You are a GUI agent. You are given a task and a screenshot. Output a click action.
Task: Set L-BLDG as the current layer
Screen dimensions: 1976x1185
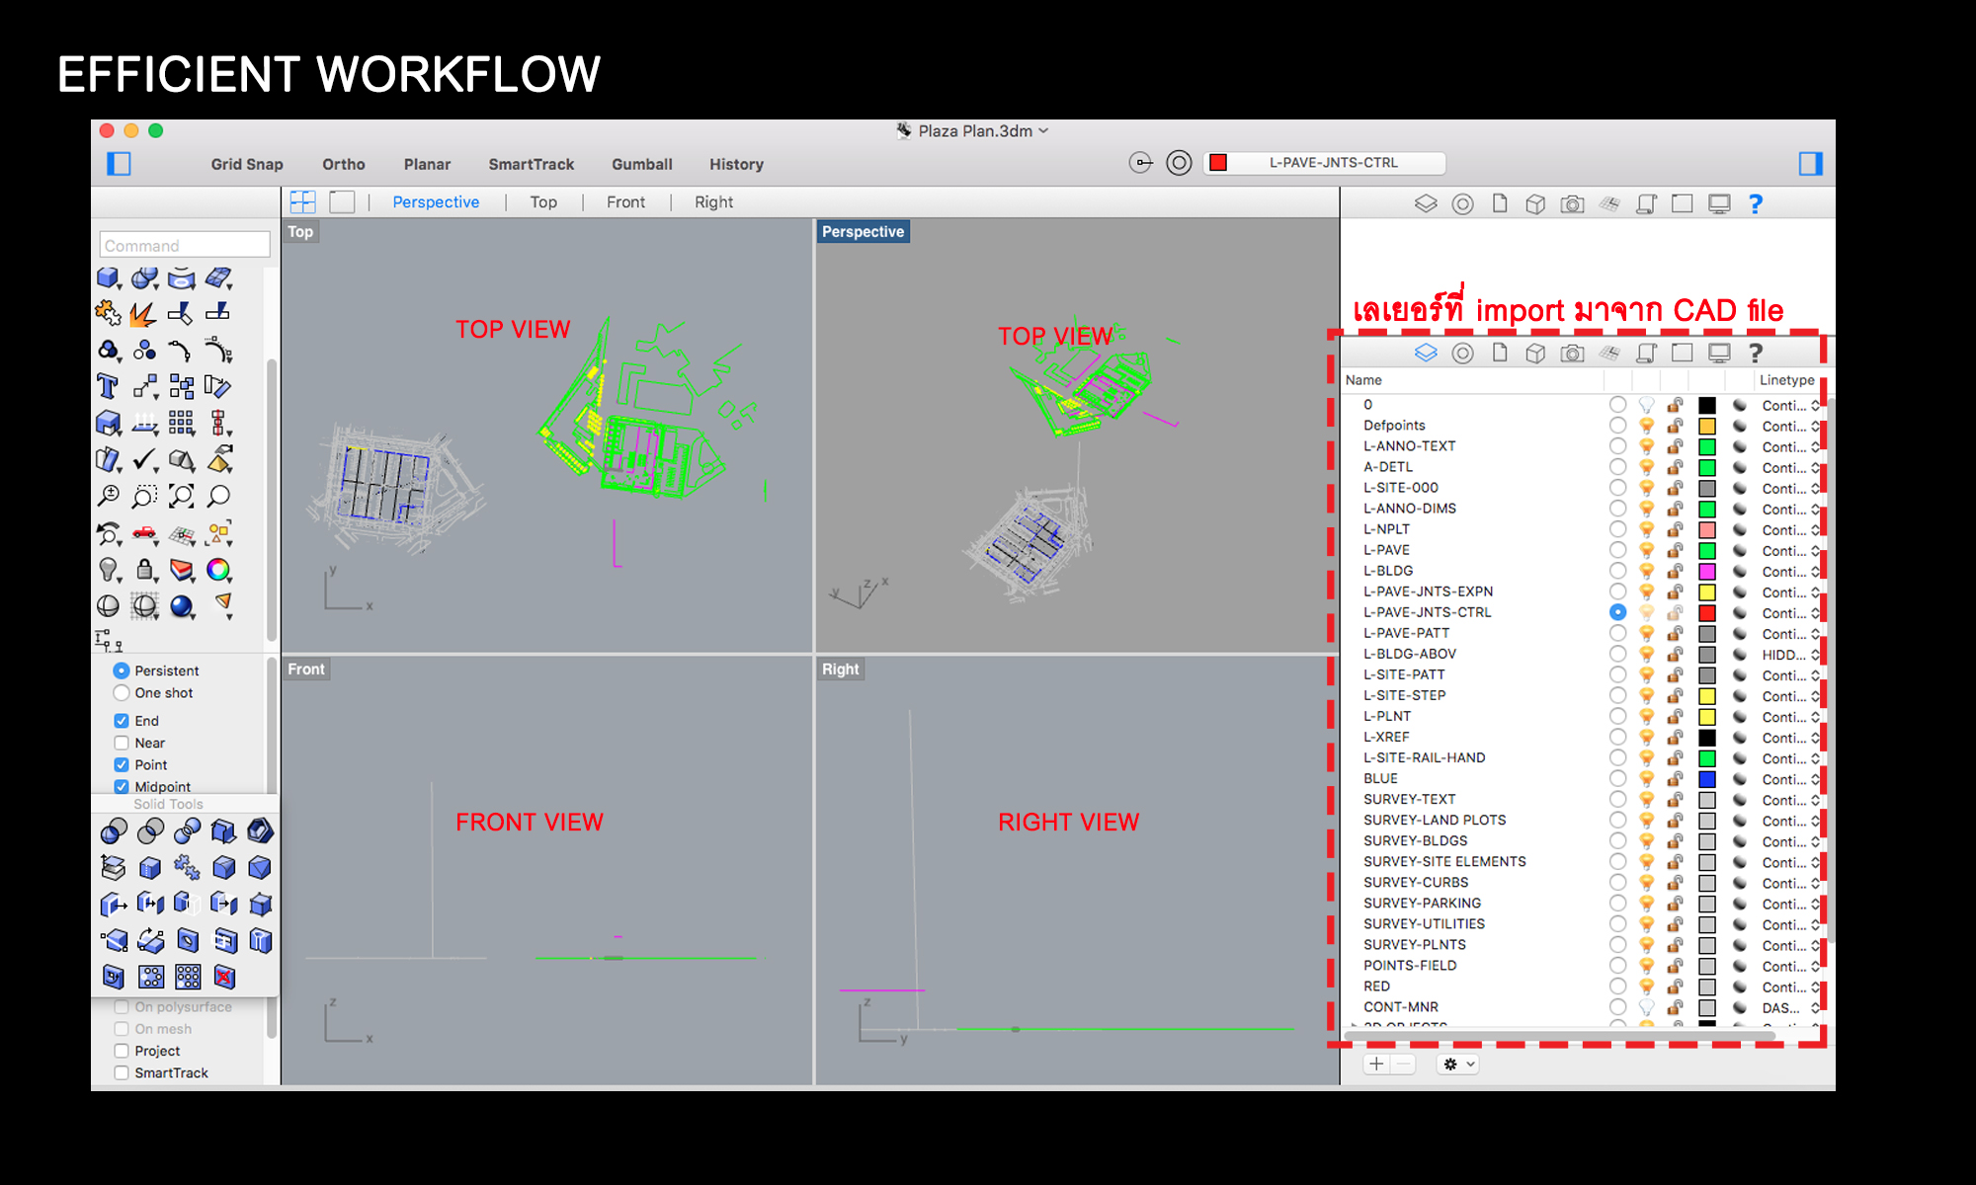pos(1617,571)
